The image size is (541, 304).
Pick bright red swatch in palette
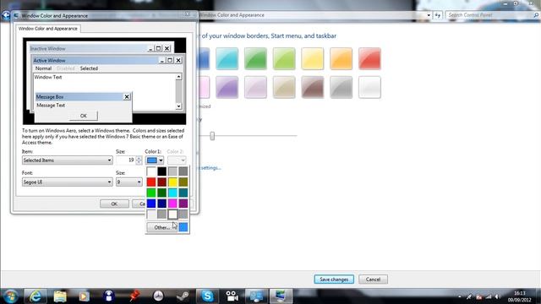tap(151, 182)
